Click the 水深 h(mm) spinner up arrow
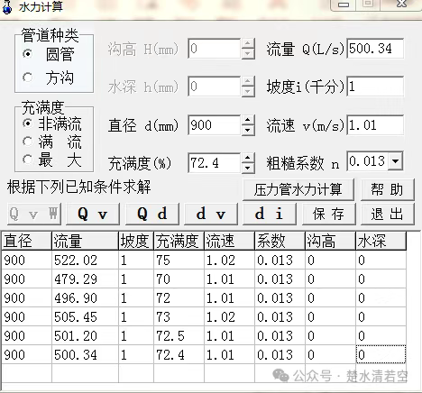 click(x=248, y=82)
